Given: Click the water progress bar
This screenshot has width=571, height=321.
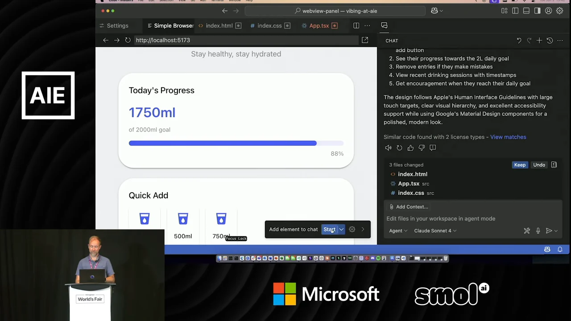Looking at the screenshot, I should [x=236, y=143].
